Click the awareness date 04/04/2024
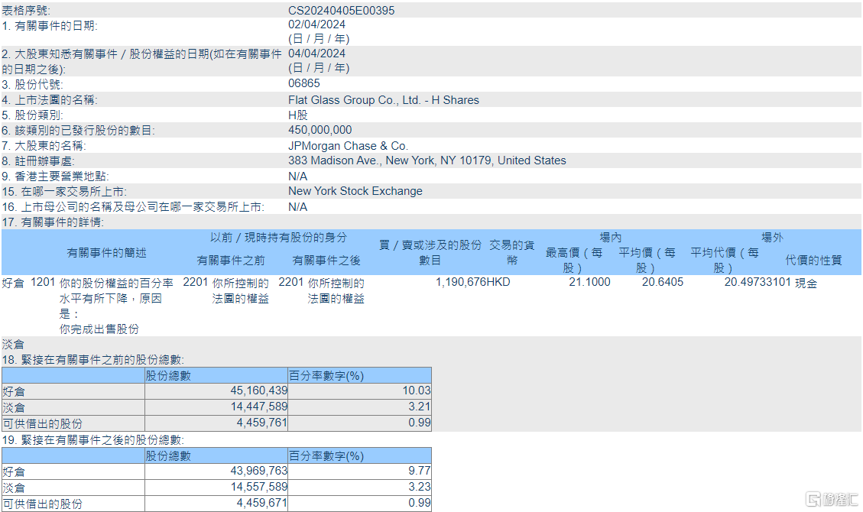Viewport: 863px width, 512px height. tap(317, 54)
